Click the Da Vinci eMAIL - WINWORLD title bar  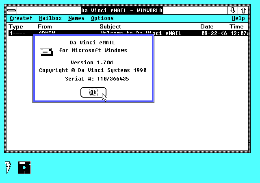pos(122,11)
